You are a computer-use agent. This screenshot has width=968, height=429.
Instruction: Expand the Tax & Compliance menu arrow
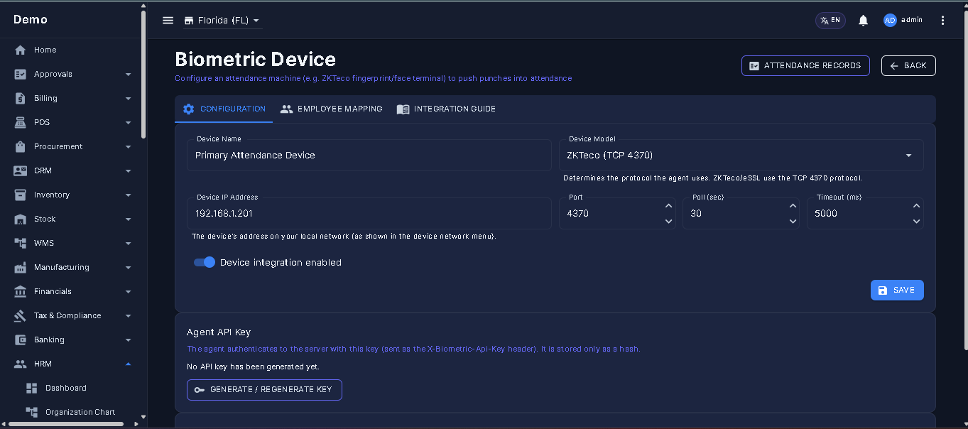[128, 315]
